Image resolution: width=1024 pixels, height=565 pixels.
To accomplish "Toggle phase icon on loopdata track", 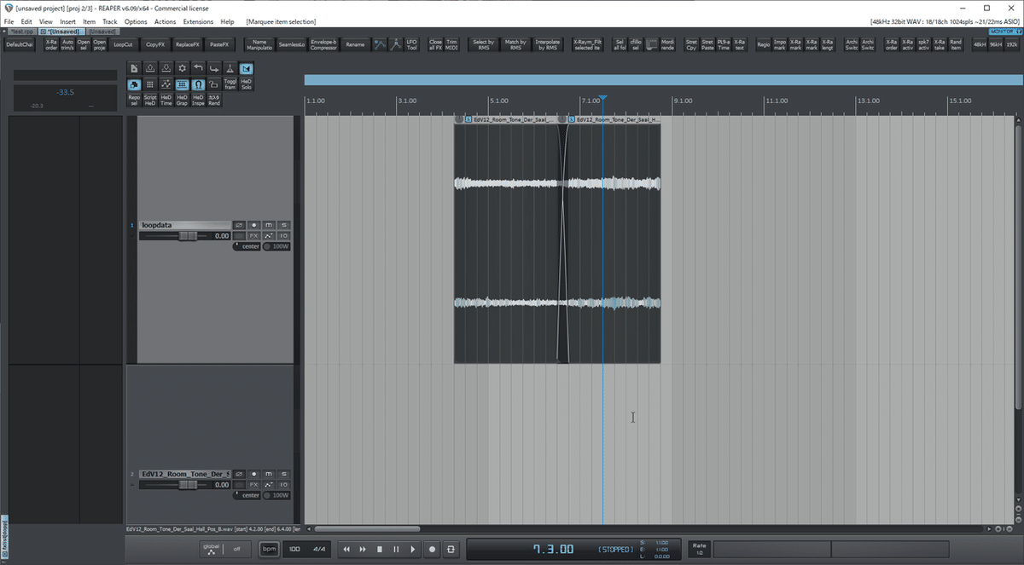I will (239, 225).
